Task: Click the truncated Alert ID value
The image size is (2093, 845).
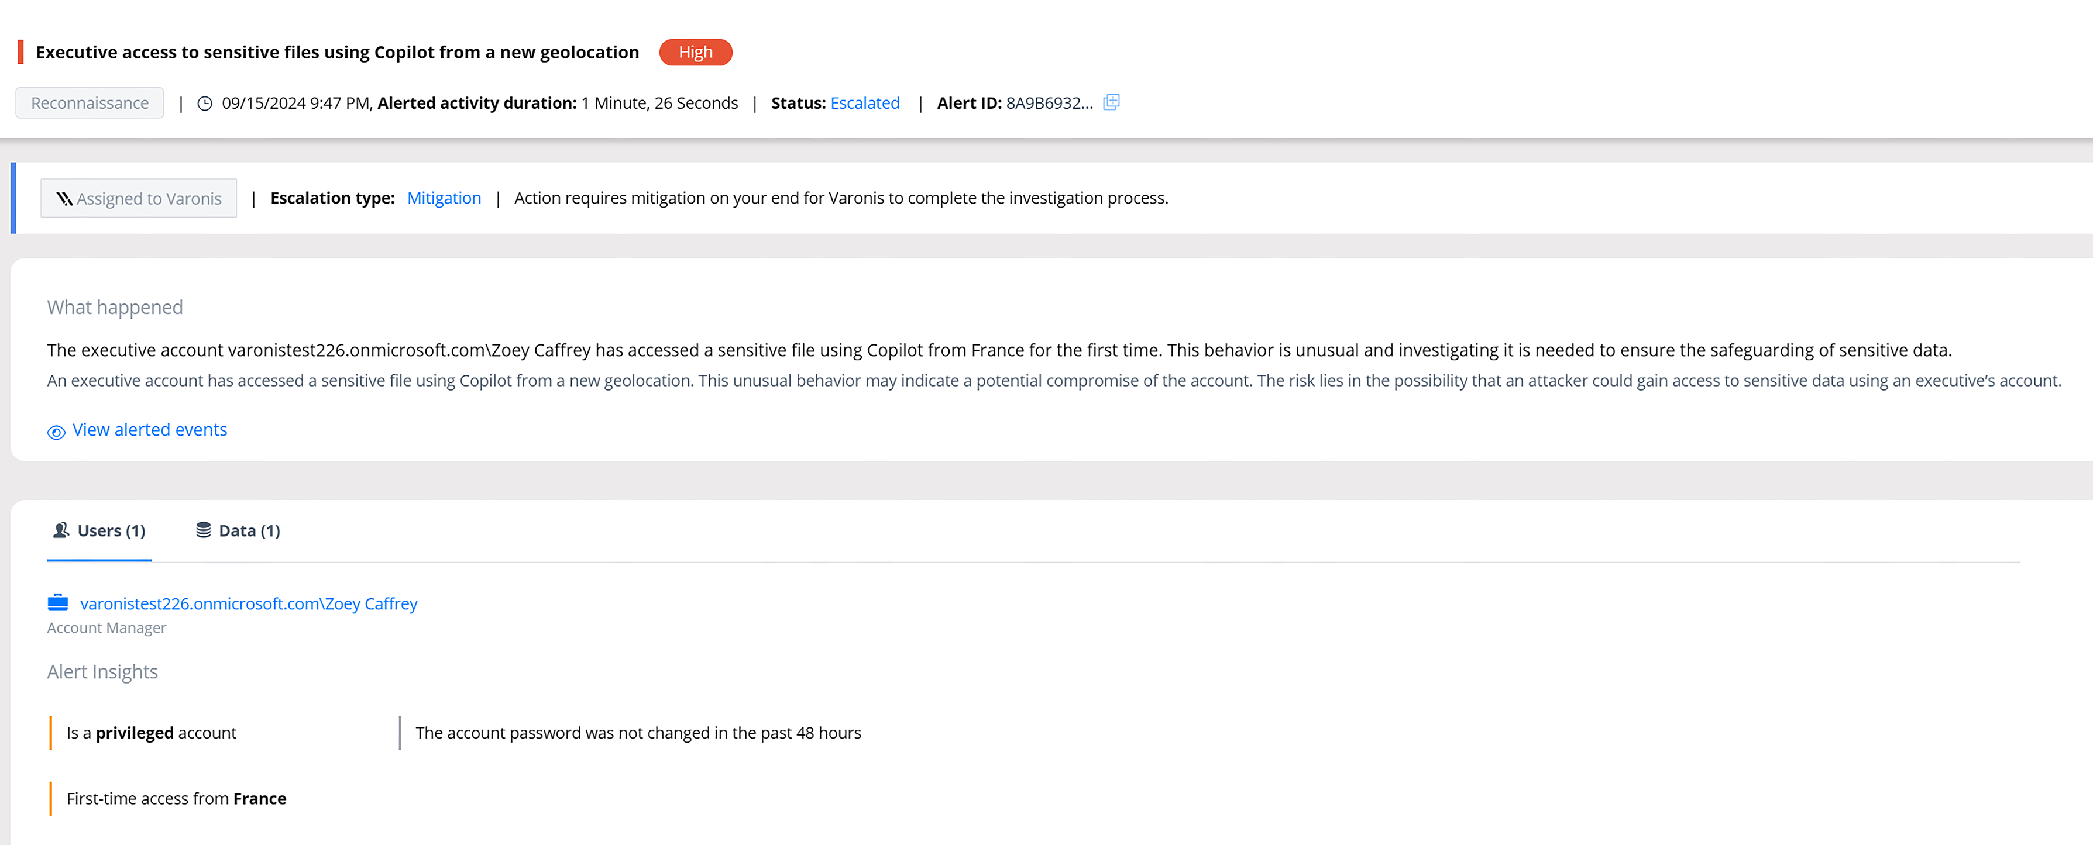Action: (x=1049, y=103)
